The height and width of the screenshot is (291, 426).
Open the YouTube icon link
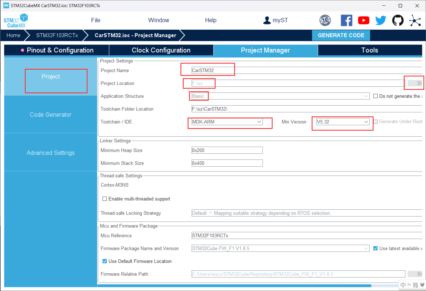coord(364,20)
